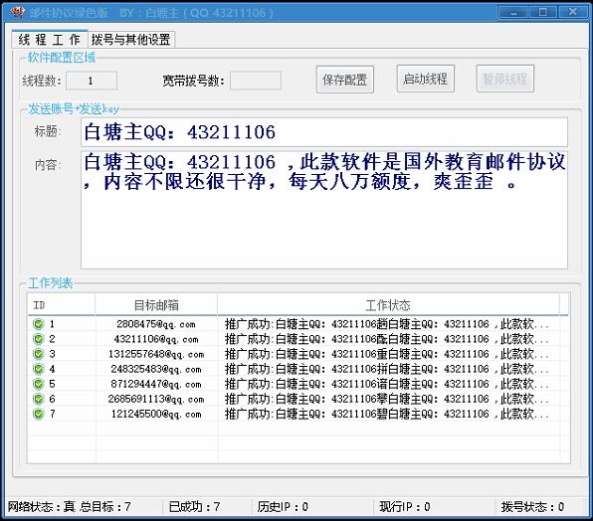Click the green shield icon in row 2
The height and width of the screenshot is (521, 593).
click(x=39, y=339)
